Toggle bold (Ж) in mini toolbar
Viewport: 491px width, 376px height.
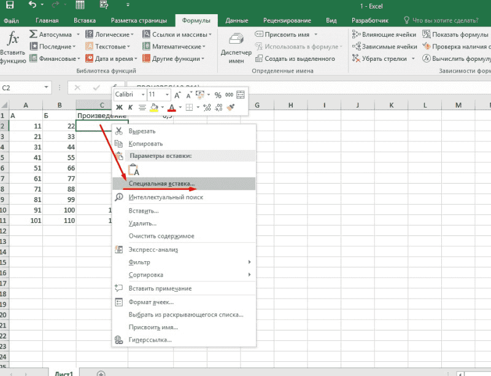pos(120,108)
